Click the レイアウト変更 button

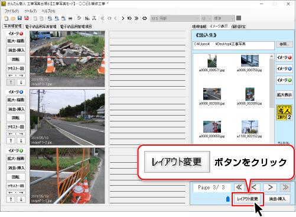pyautogui.click(x=248, y=199)
